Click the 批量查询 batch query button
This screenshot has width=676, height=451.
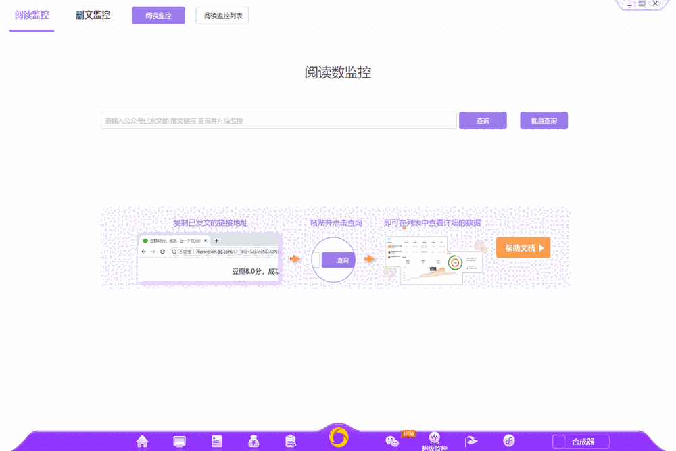pyautogui.click(x=544, y=120)
